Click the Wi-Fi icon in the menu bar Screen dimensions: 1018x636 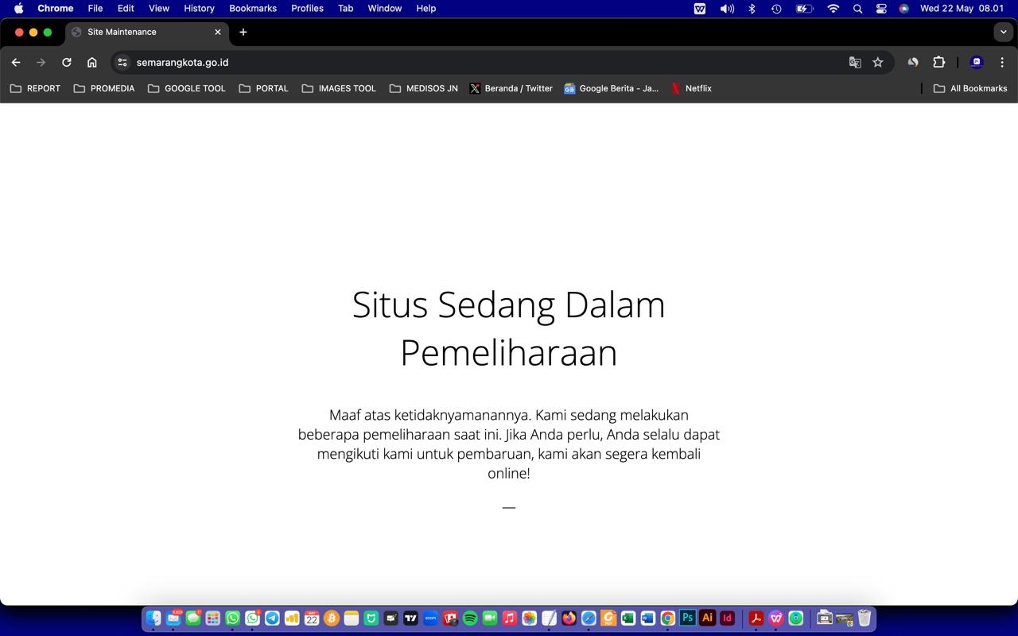point(833,9)
